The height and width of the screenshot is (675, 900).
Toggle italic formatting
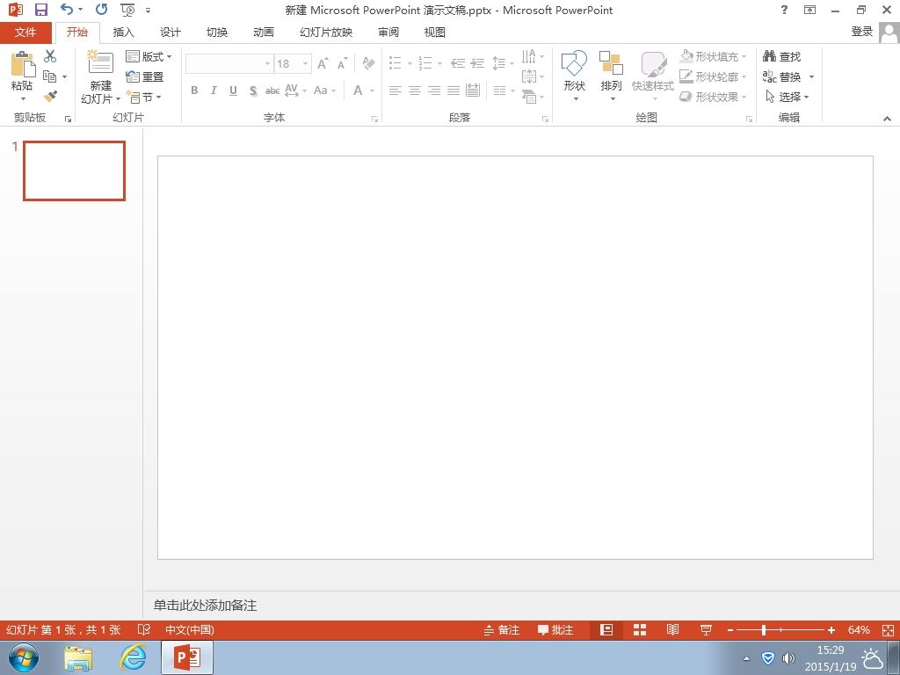click(x=214, y=91)
